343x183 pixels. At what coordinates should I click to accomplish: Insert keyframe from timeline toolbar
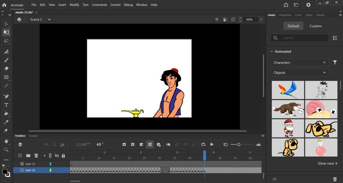point(124,144)
